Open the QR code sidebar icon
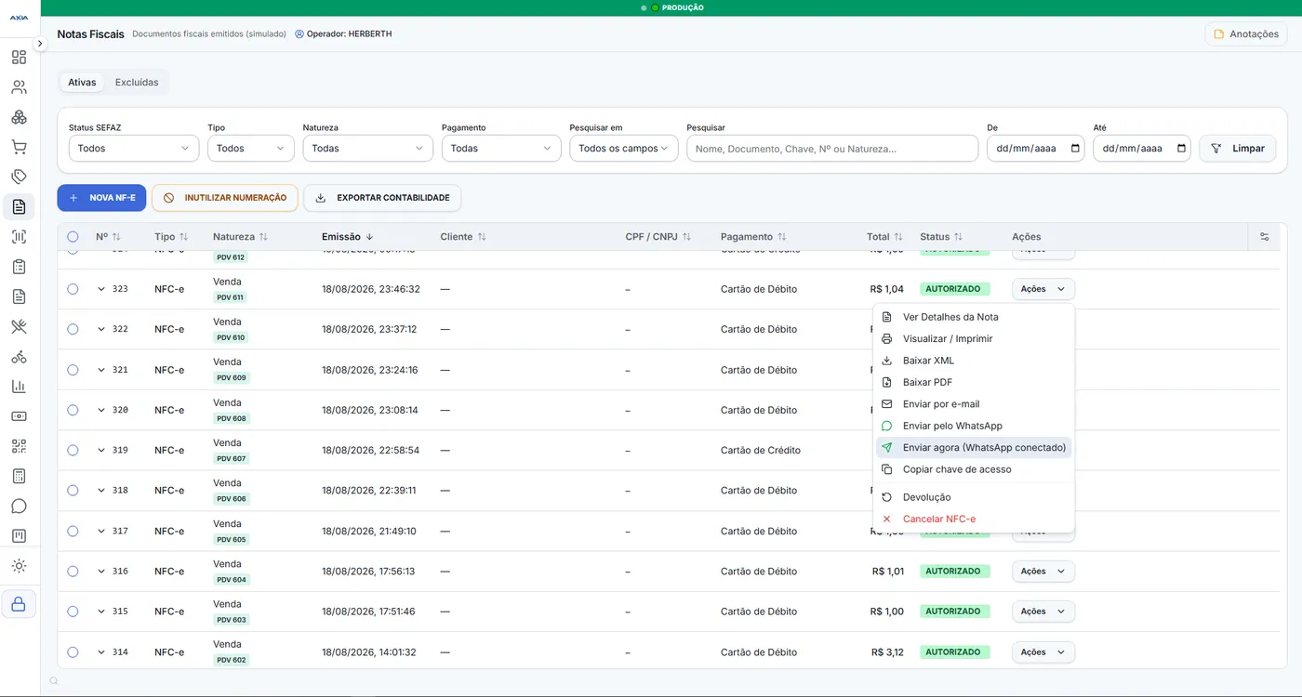This screenshot has height=697, width=1302. 19,446
